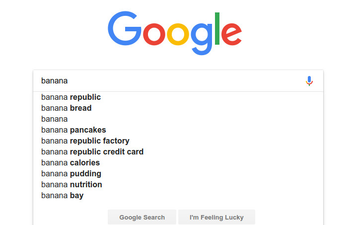
Task: Select "banana republic factory" suggestion
Action: (178, 141)
